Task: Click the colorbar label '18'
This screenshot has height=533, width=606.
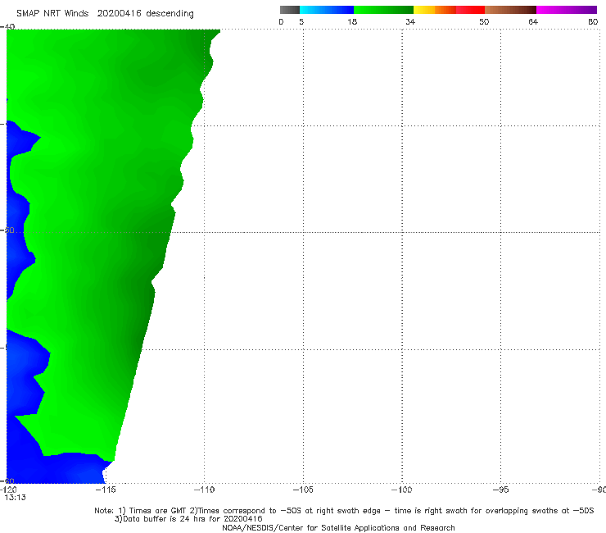Action: (352, 21)
